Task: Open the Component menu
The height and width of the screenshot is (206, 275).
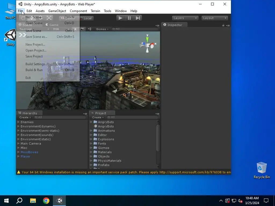Action: (x=78, y=11)
